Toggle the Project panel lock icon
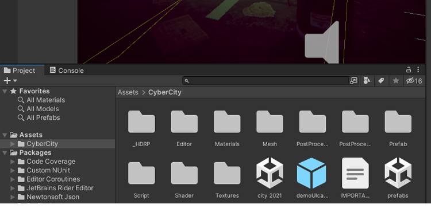The width and height of the screenshot is (431, 212). click(409, 69)
